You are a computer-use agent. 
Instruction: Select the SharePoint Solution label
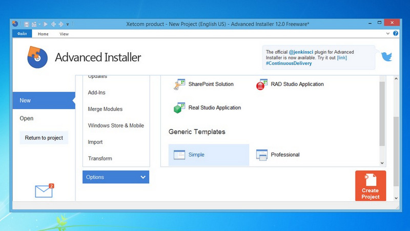211,84
